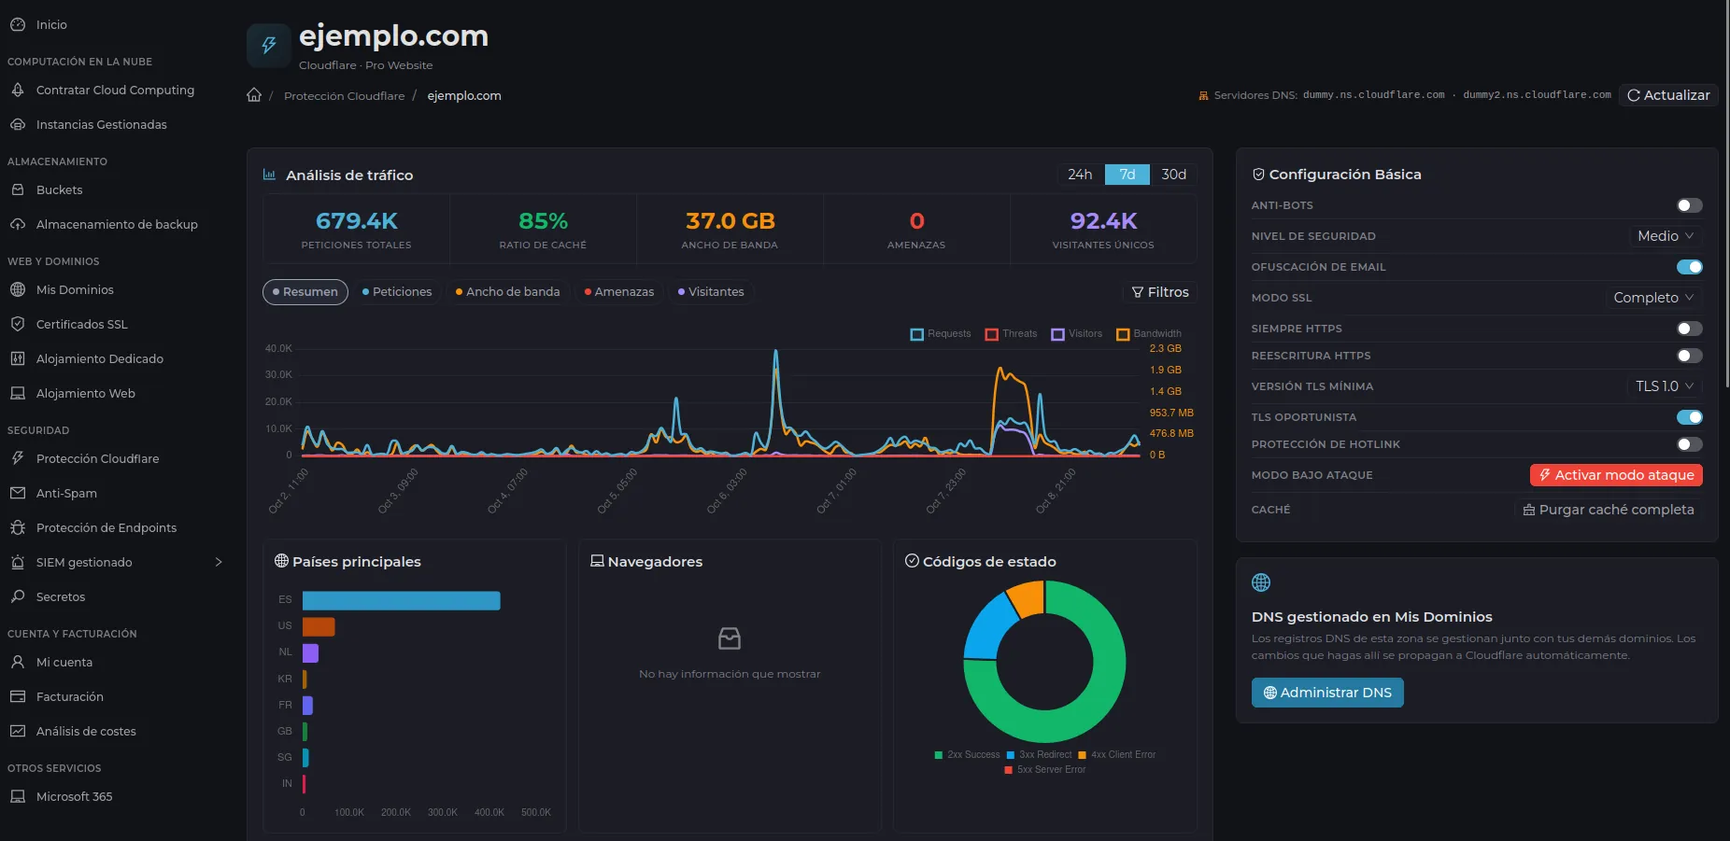Screen dimensions: 1730x841
Task: Click the chart icon for Análisis de costes
Action: click(18, 732)
